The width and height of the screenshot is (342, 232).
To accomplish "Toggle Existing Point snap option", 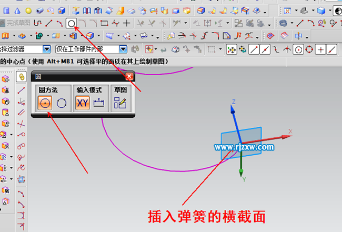I will (x=320, y=49).
